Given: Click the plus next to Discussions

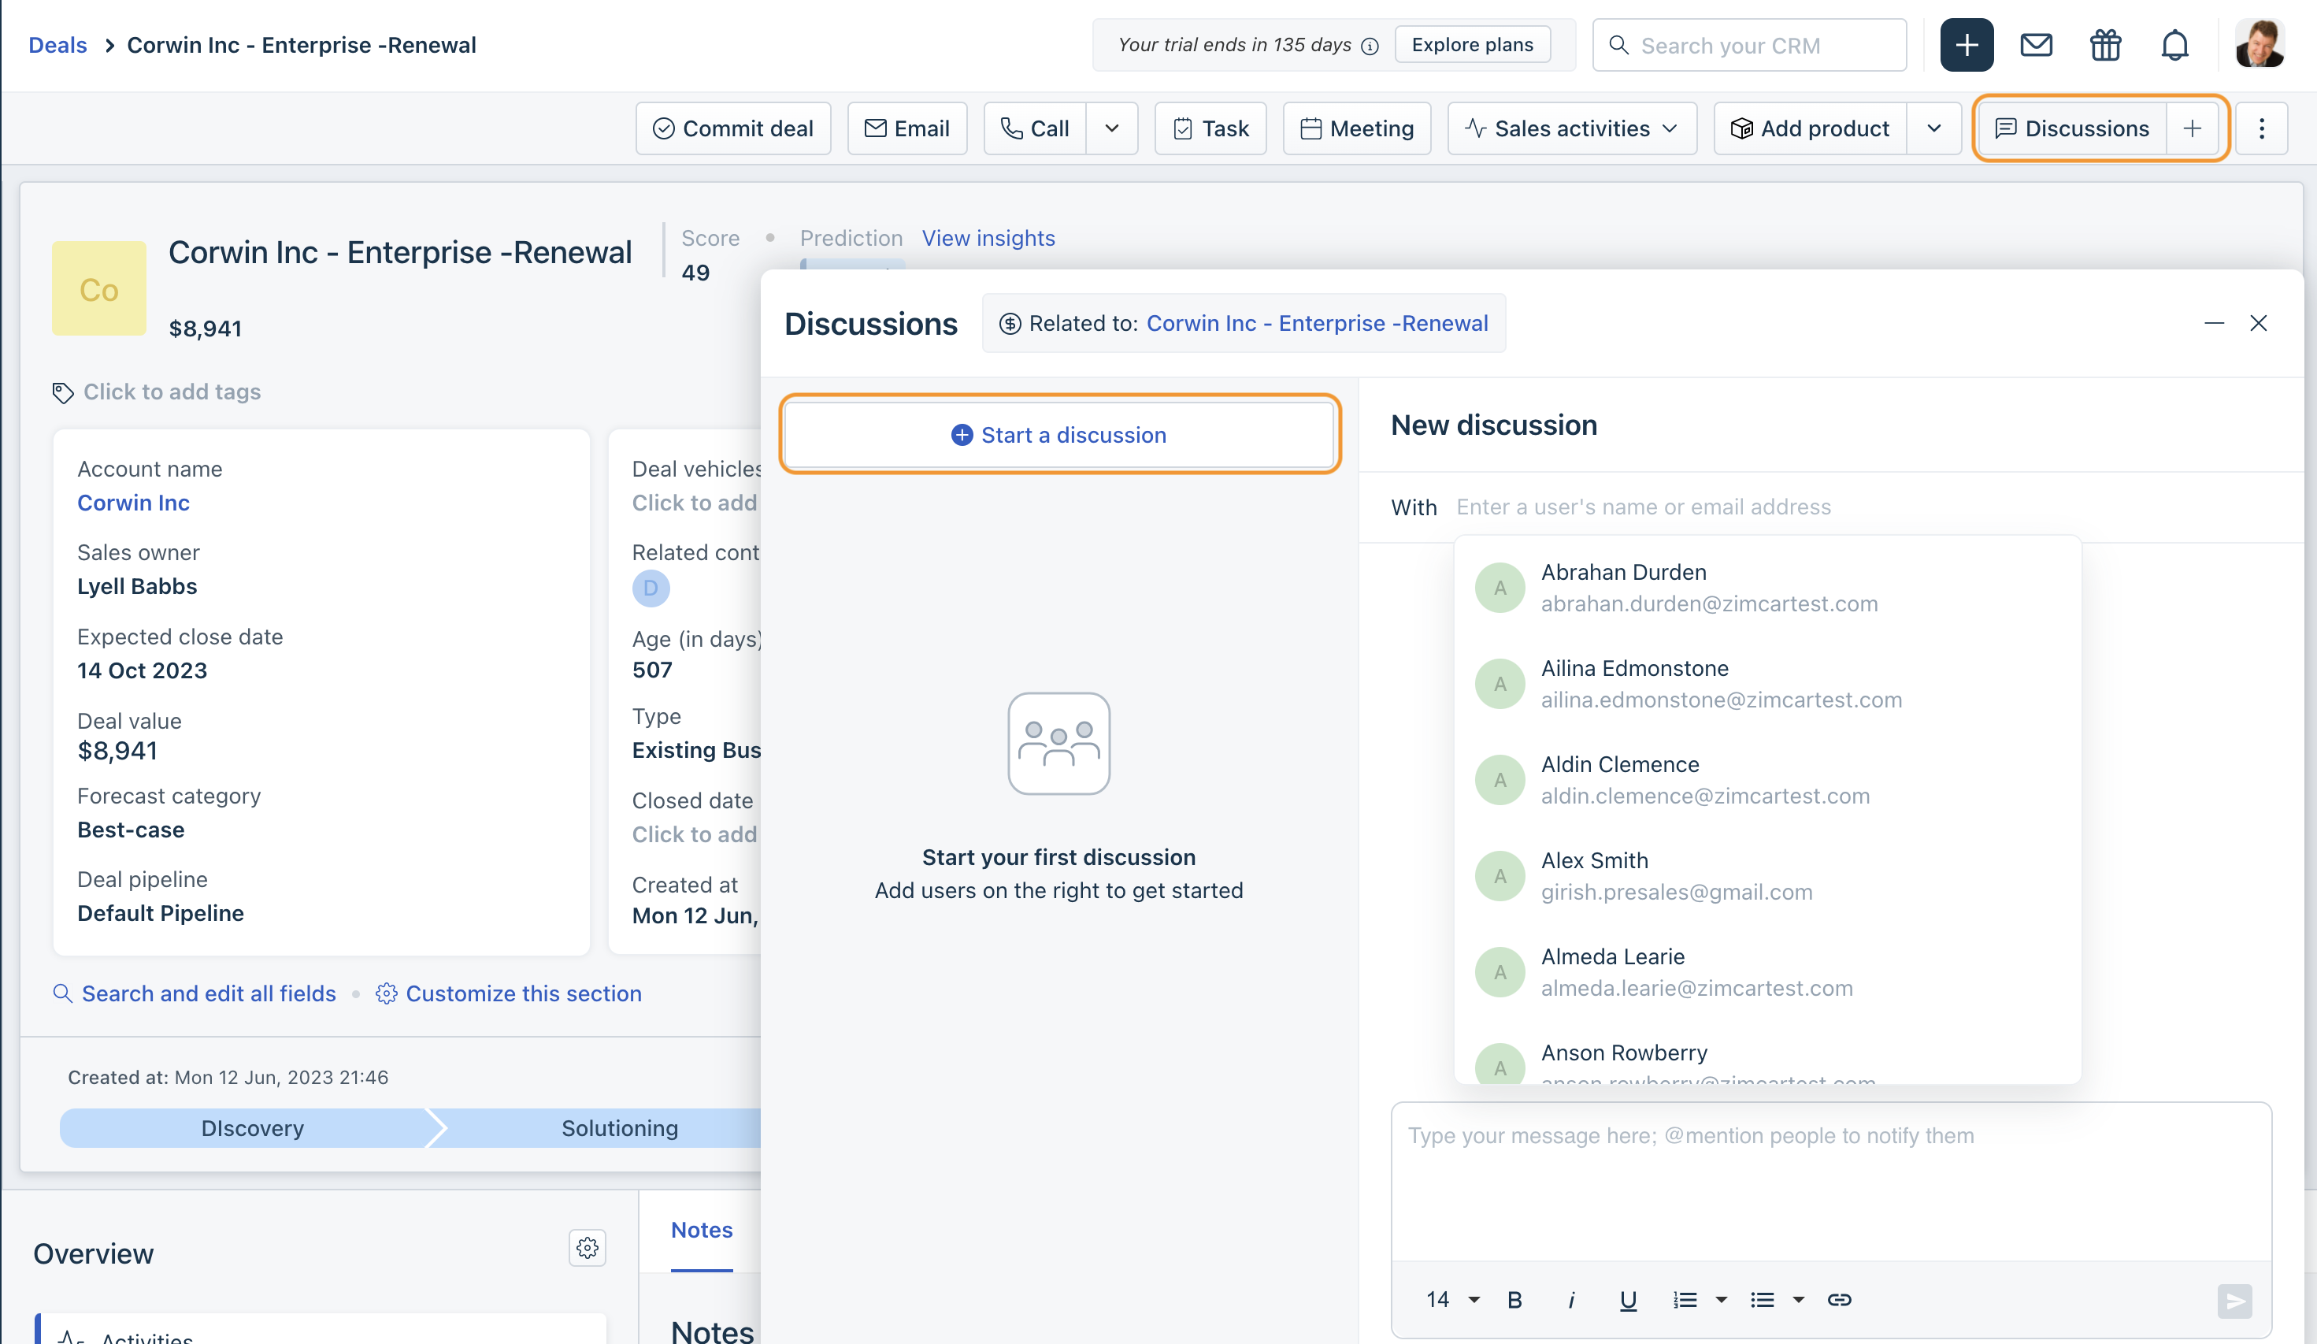Looking at the screenshot, I should pyautogui.click(x=2192, y=128).
